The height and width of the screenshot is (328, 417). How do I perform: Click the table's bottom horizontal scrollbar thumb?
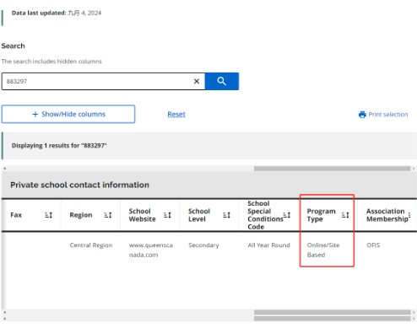(x=332, y=312)
